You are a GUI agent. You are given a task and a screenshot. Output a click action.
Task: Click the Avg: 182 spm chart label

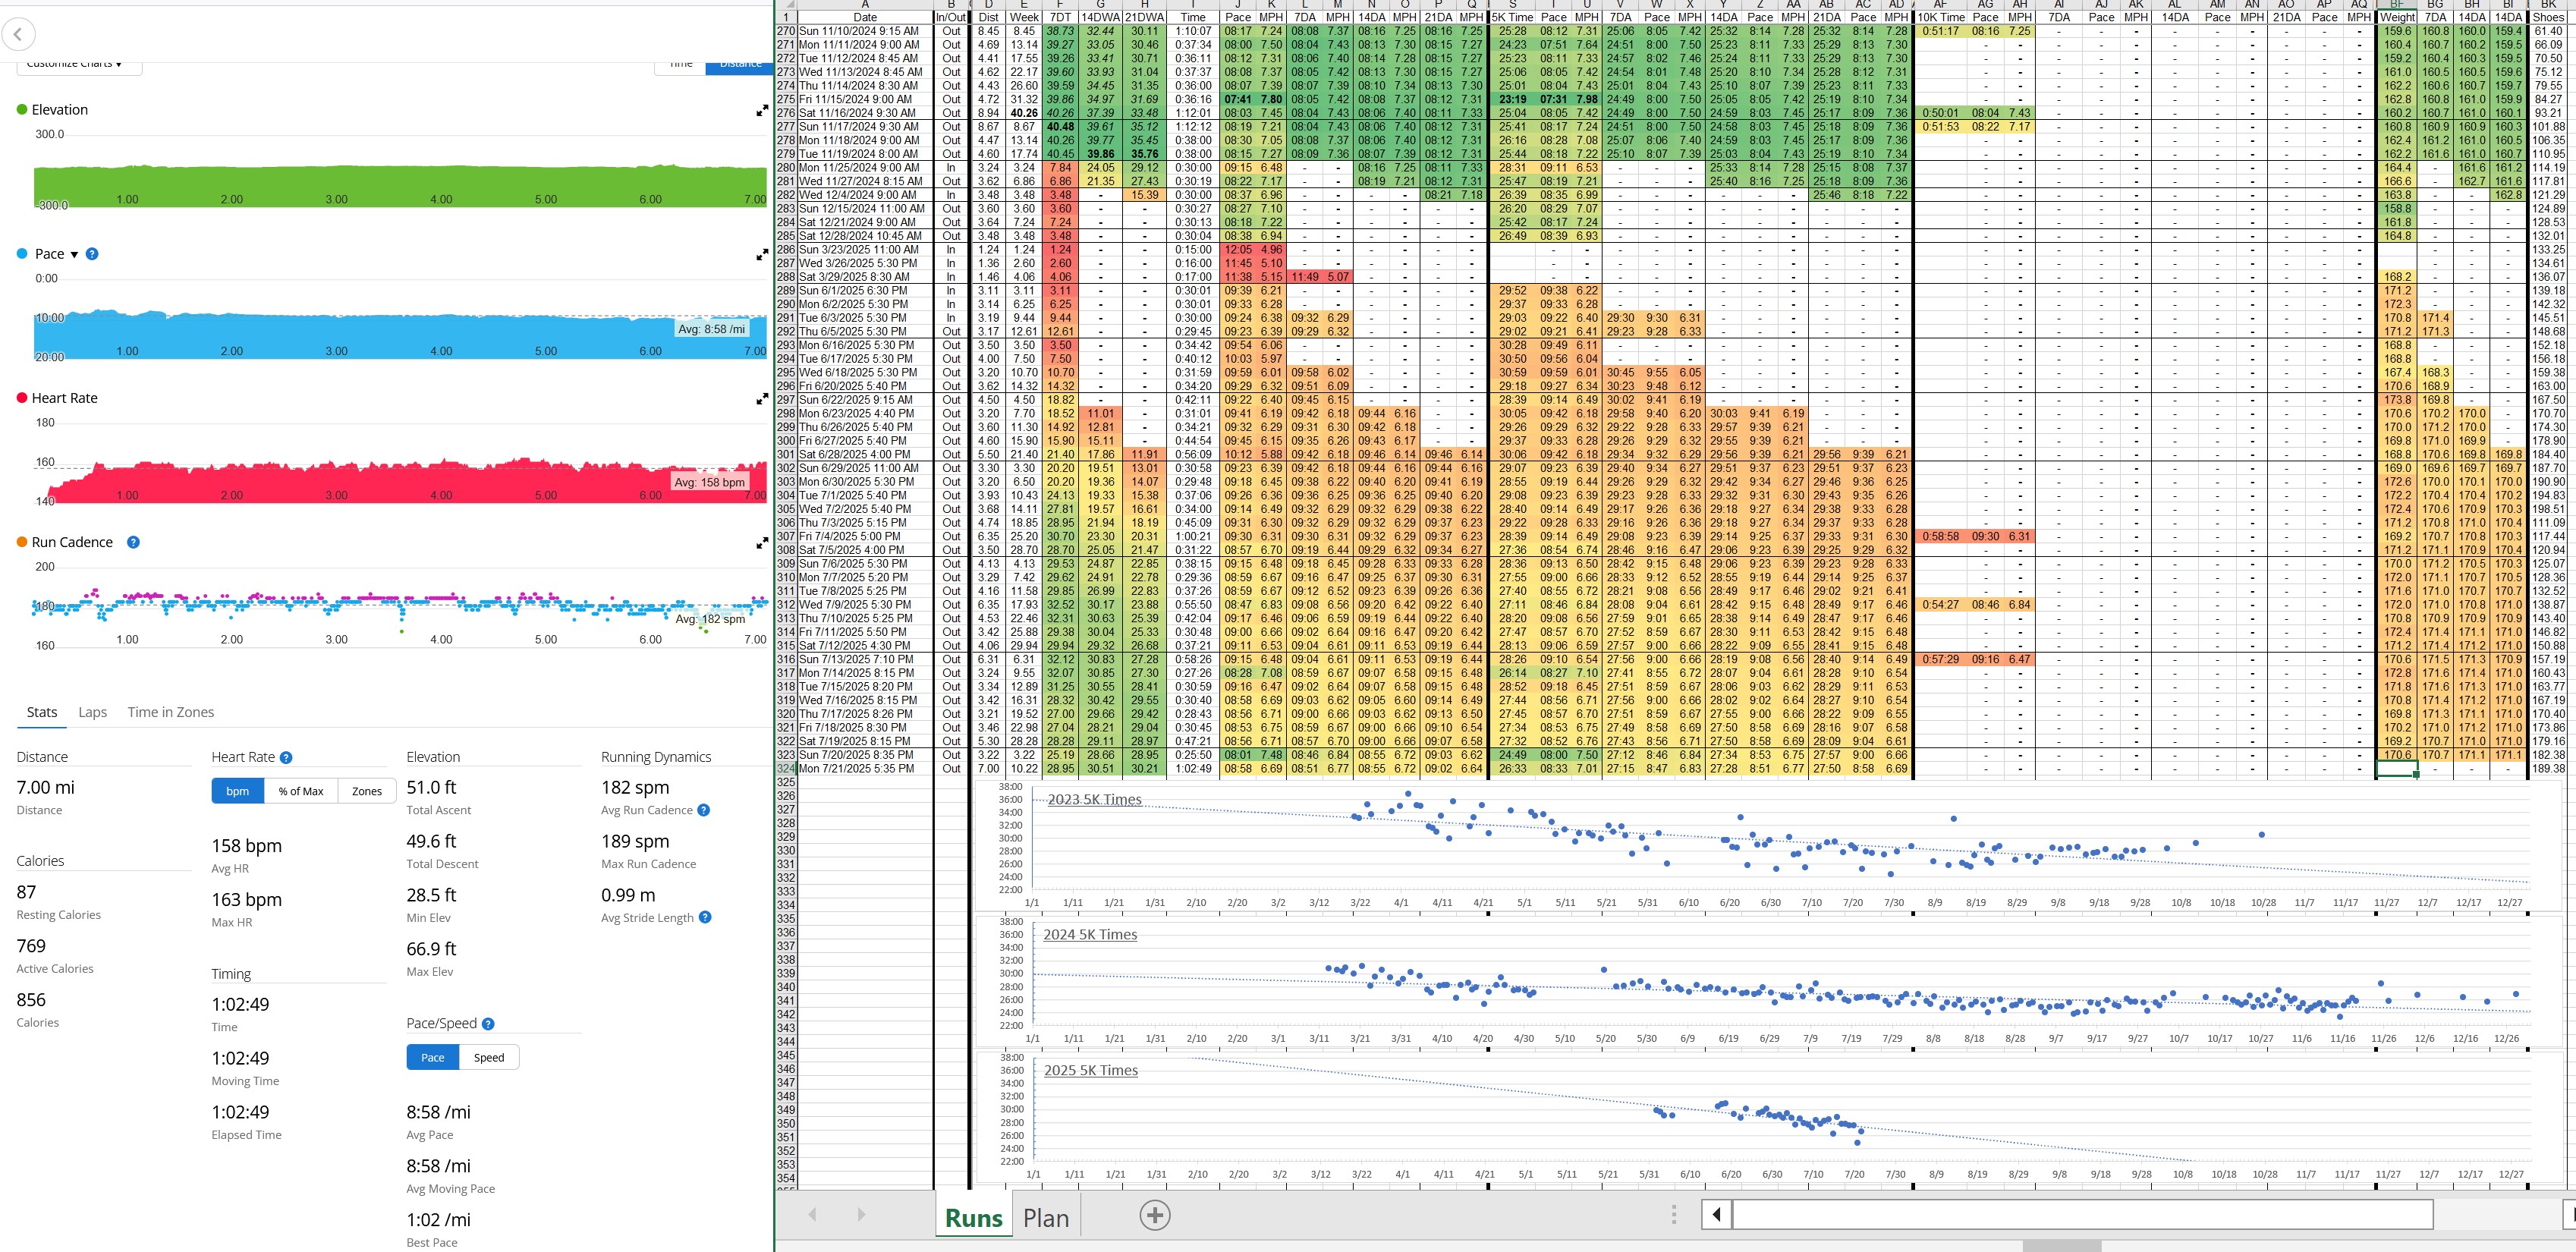coord(710,619)
